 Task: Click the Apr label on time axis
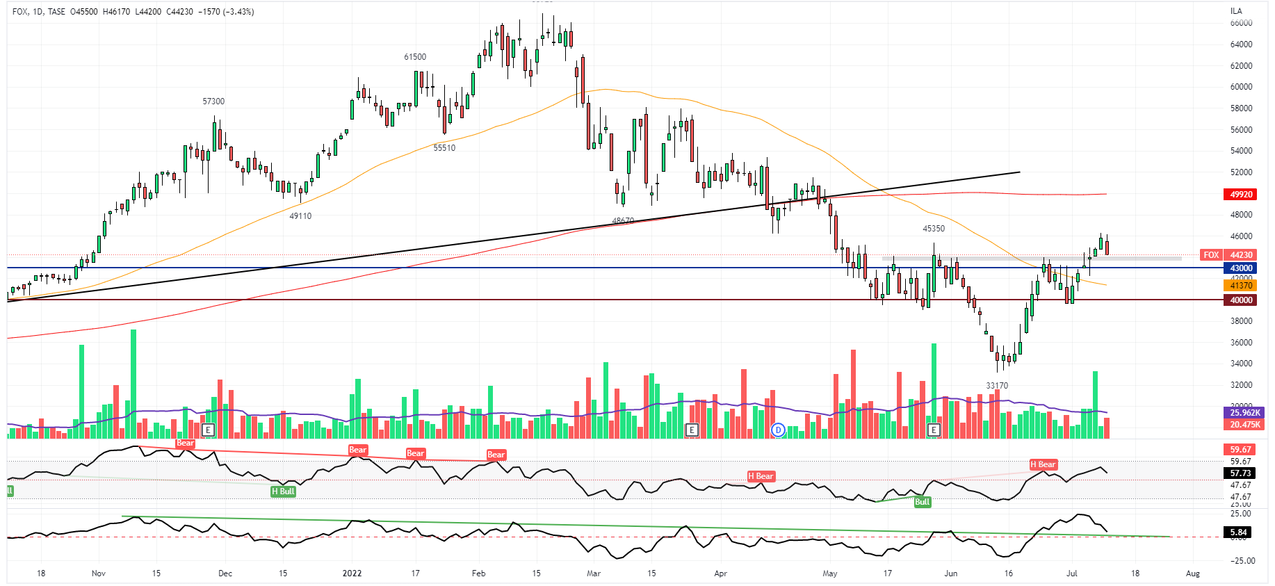point(720,573)
